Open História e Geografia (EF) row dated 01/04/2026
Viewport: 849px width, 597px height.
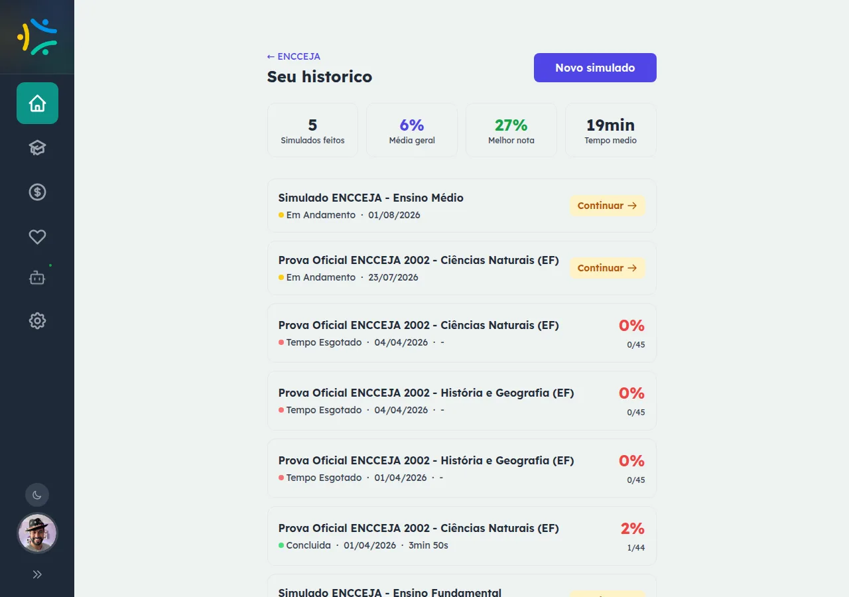[462, 468]
